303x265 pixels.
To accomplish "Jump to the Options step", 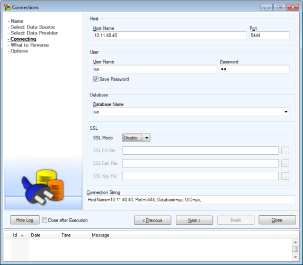I will [19, 51].
